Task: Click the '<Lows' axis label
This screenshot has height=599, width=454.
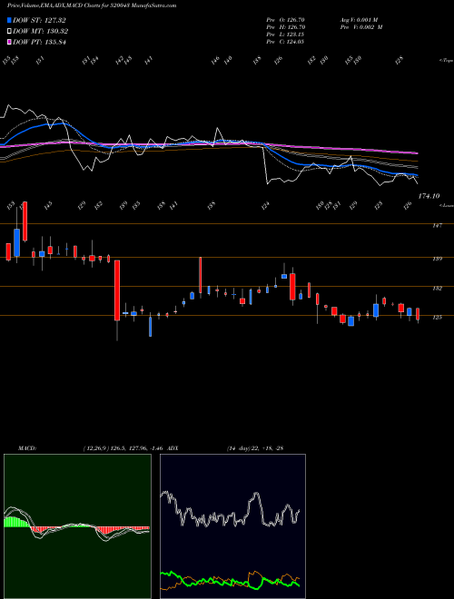Action: pos(446,205)
